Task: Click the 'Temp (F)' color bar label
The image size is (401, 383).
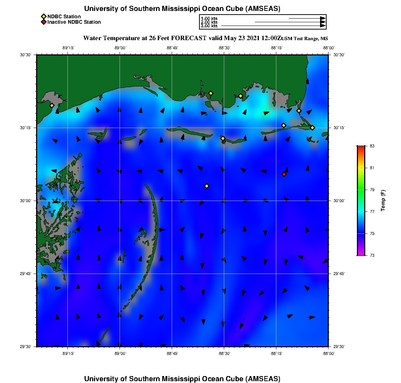Action: coord(383,201)
